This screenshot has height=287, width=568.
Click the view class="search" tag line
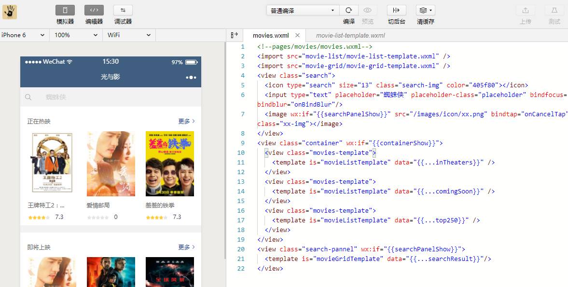click(x=296, y=76)
